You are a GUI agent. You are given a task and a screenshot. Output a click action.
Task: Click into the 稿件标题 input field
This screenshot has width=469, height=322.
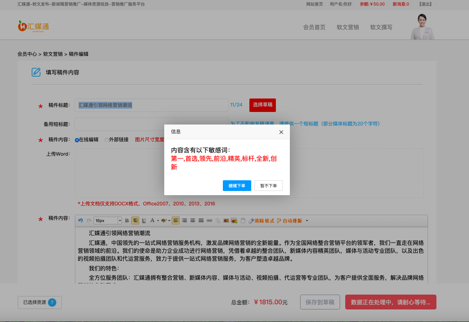click(151, 105)
